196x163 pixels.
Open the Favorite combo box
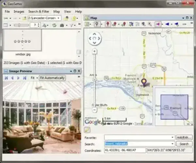coord(139,138)
